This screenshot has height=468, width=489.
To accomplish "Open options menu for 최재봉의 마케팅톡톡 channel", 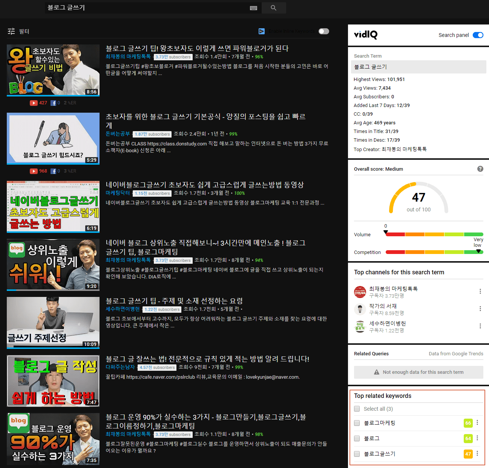I will pyautogui.click(x=480, y=291).
